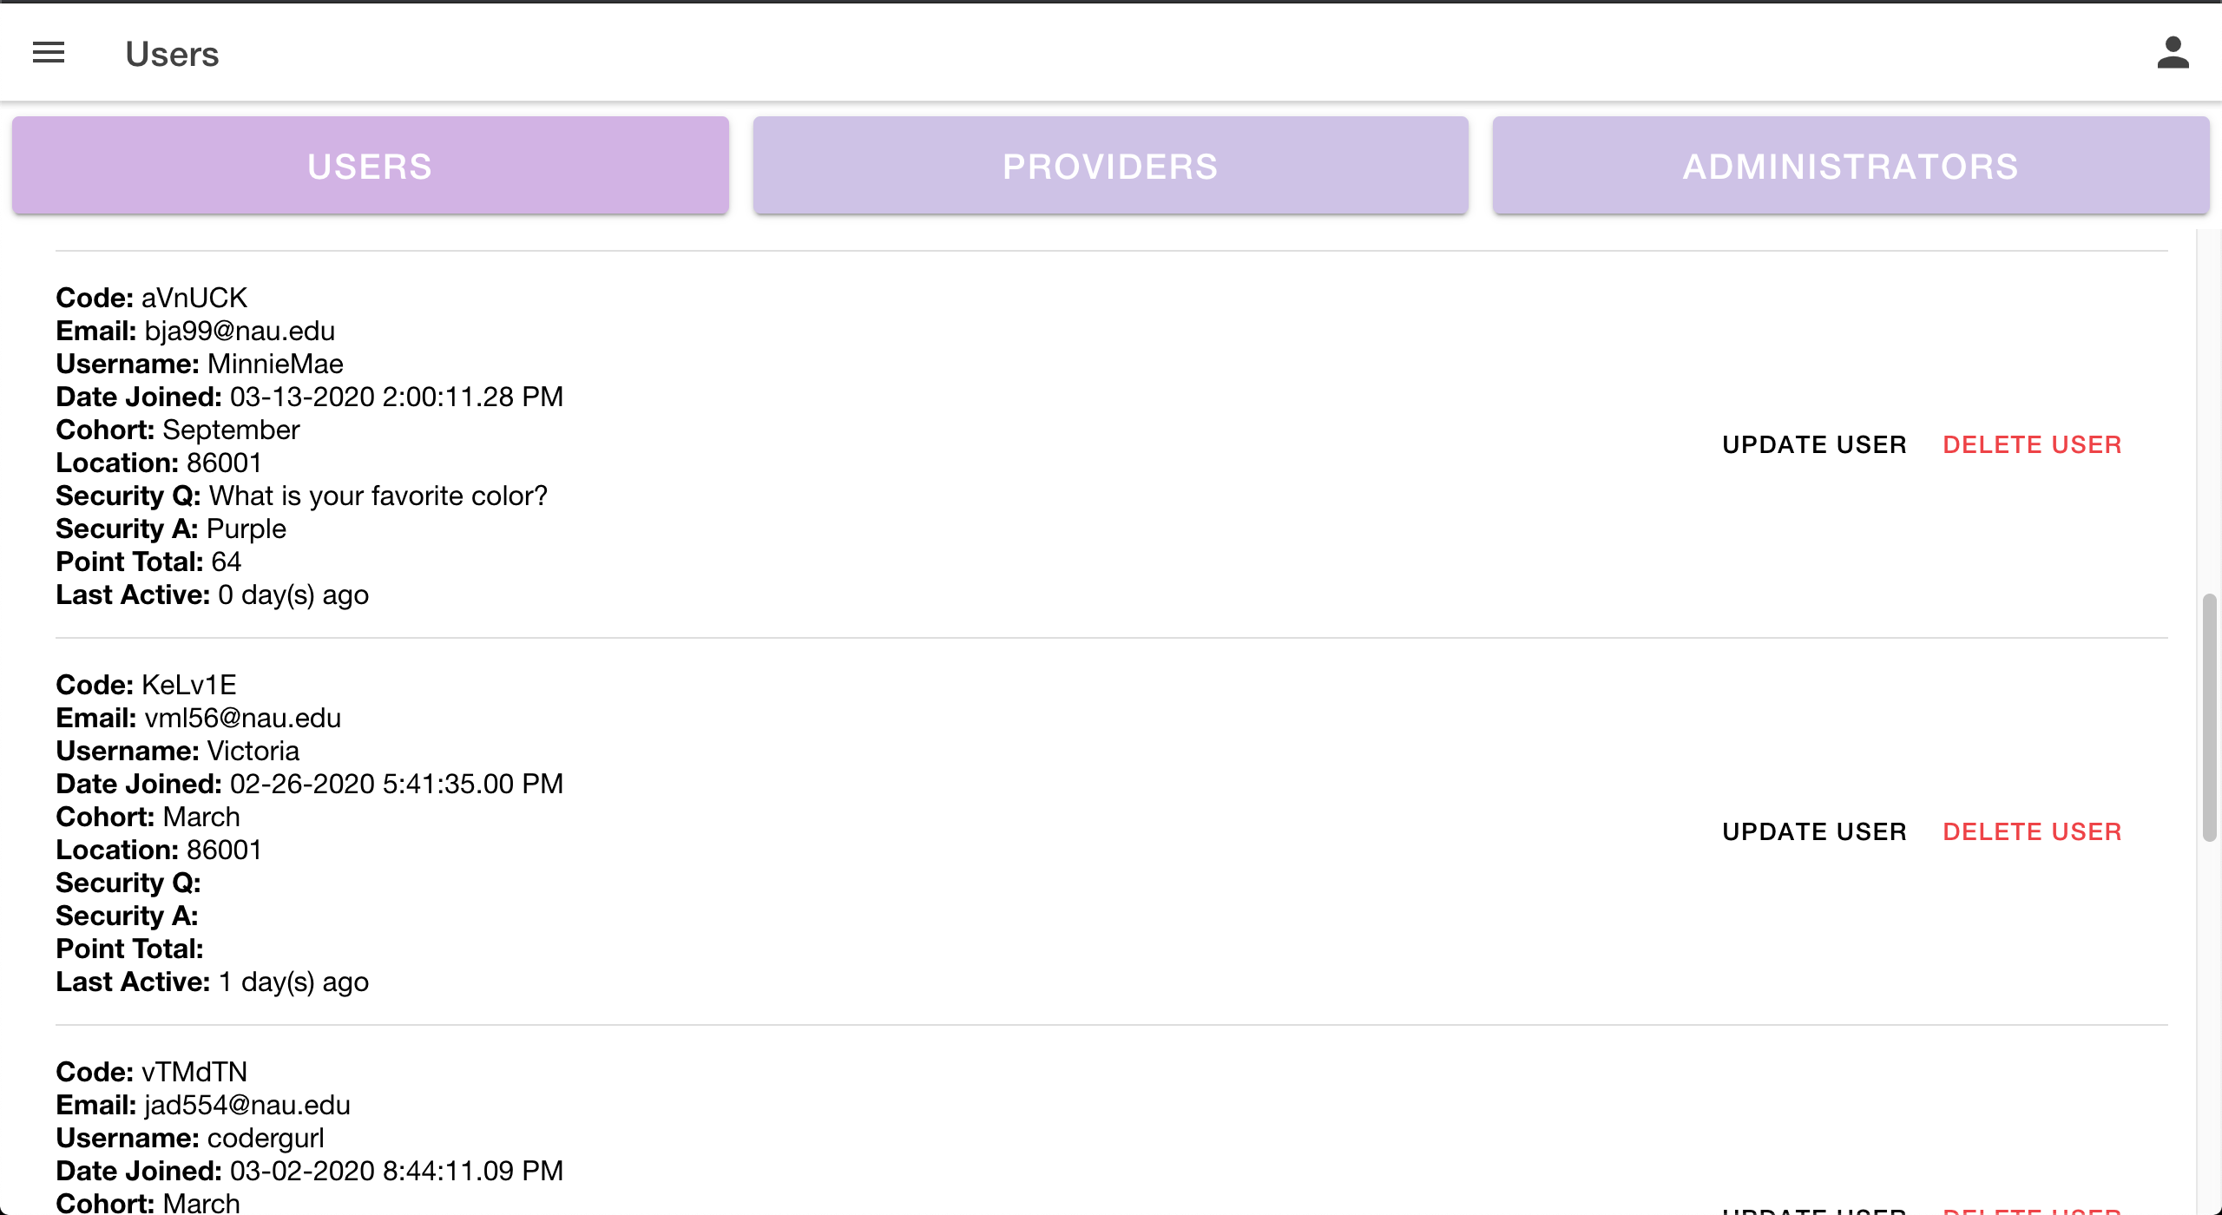Screen dimensions: 2222x1215
Task: Open the ADMINISTRATORS tab
Action: [x=1851, y=166]
